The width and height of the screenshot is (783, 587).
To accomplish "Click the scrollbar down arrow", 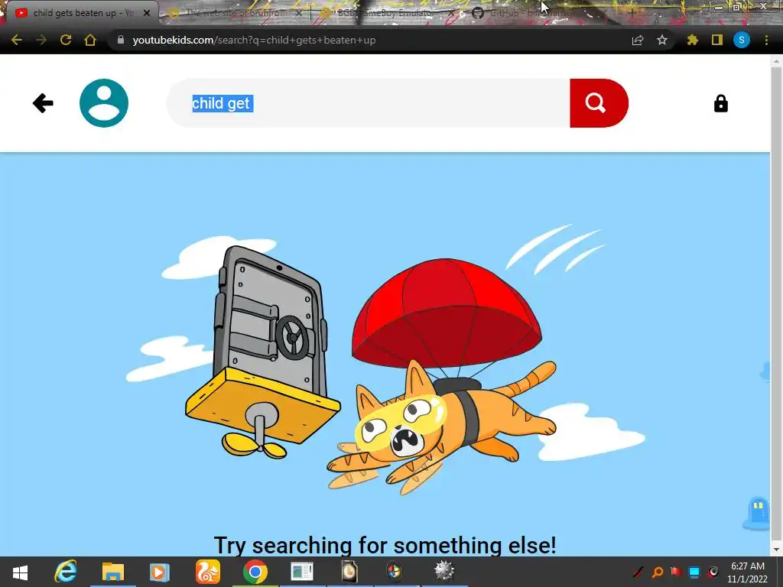I will point(776,550).
